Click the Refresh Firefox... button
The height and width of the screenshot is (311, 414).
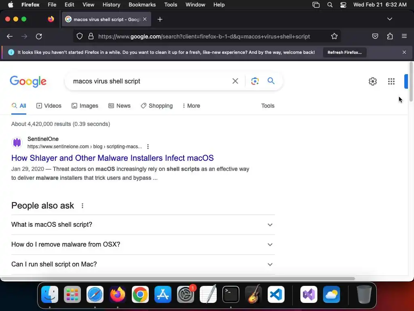point(344,52)
